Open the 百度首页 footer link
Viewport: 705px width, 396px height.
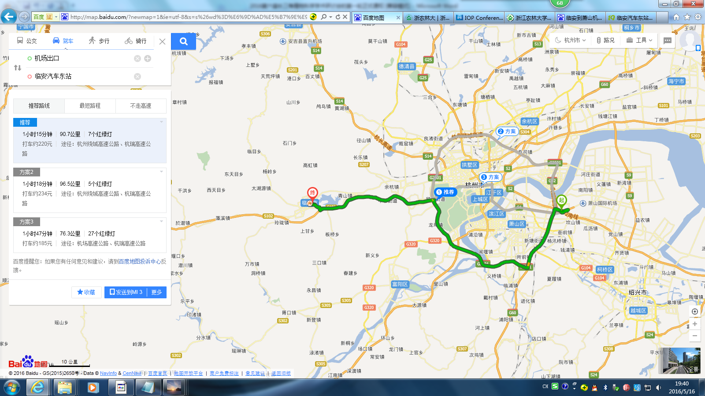[x=158, y=373]
